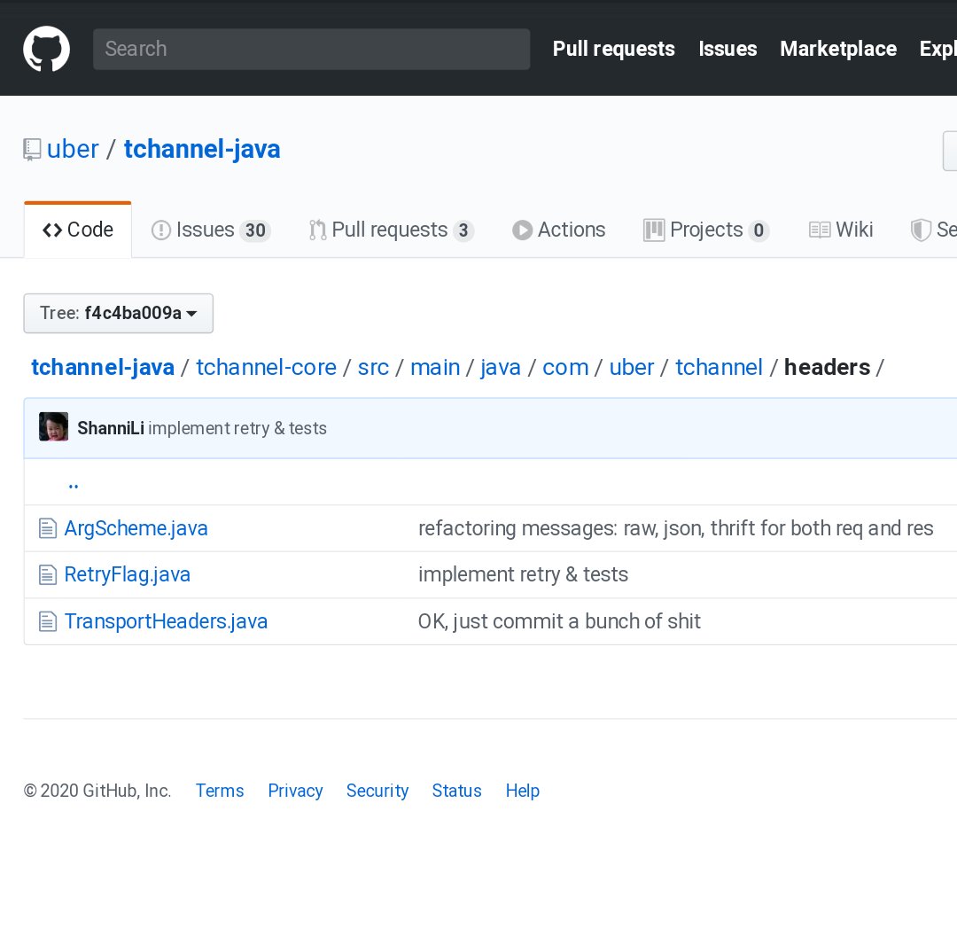Open 'OK, just commit a bunch' commit link
Image resolution: width=957 pixels, height=928 pixels.
[x=559, y=621]
